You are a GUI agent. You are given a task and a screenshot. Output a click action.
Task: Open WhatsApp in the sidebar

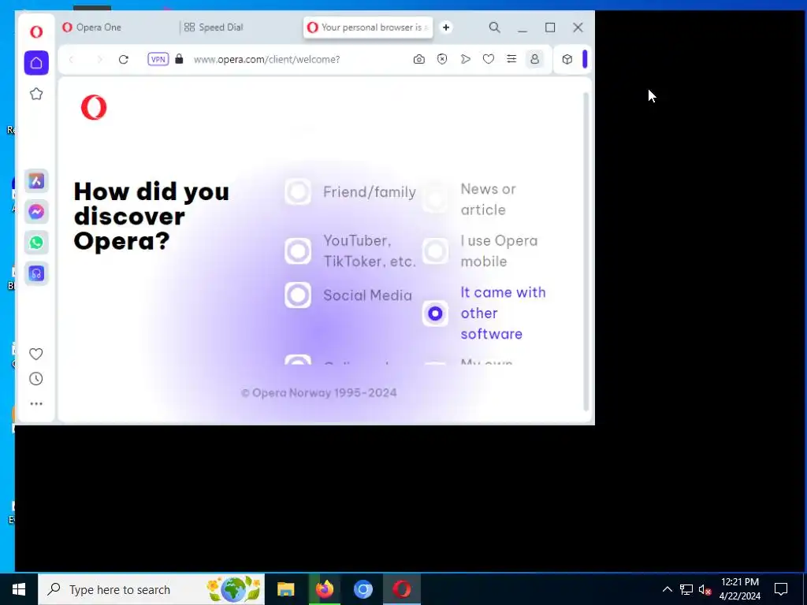coord(36,243)
